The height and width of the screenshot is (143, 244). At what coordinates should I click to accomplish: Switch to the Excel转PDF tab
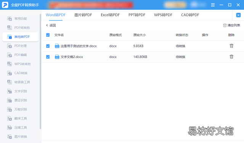click(110, 15)
